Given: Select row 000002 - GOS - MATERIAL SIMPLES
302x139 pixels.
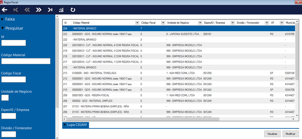Looking at the screenshot, I should point(179,101).
